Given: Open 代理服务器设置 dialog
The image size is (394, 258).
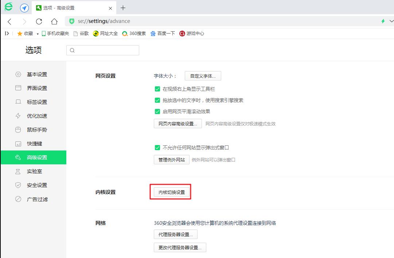Looking at the screenshot, I should pos(175,234).
